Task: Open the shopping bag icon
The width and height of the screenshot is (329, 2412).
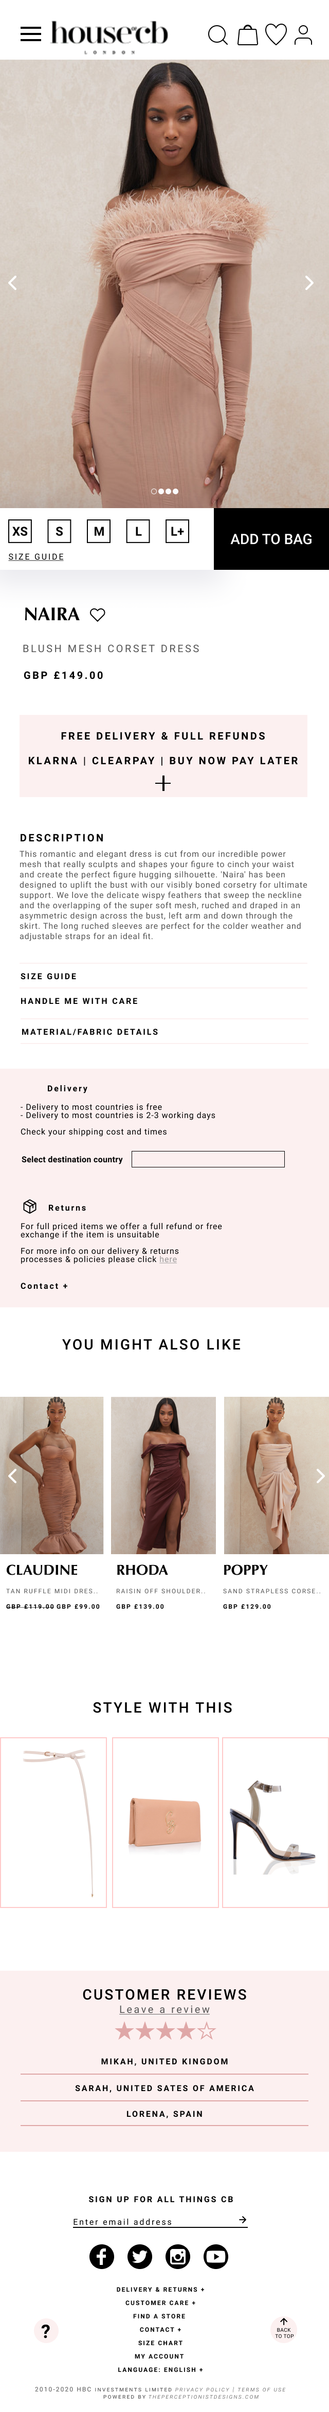Action: click(x=248, y=35)
